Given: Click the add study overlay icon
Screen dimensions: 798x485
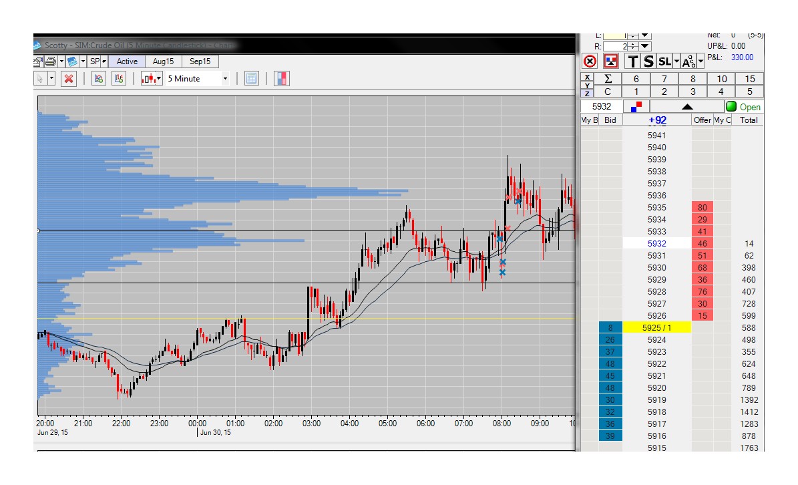Looking at the screenshot, I should pyautogui.click(x=99, y=79).
